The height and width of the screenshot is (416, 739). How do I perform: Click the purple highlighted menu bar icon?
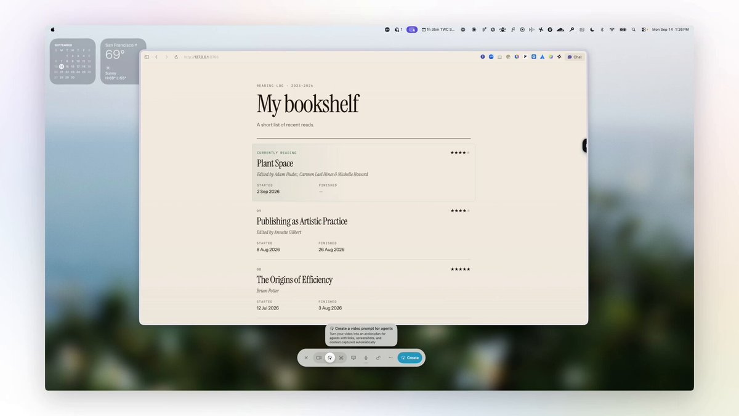tap(412, 29)
